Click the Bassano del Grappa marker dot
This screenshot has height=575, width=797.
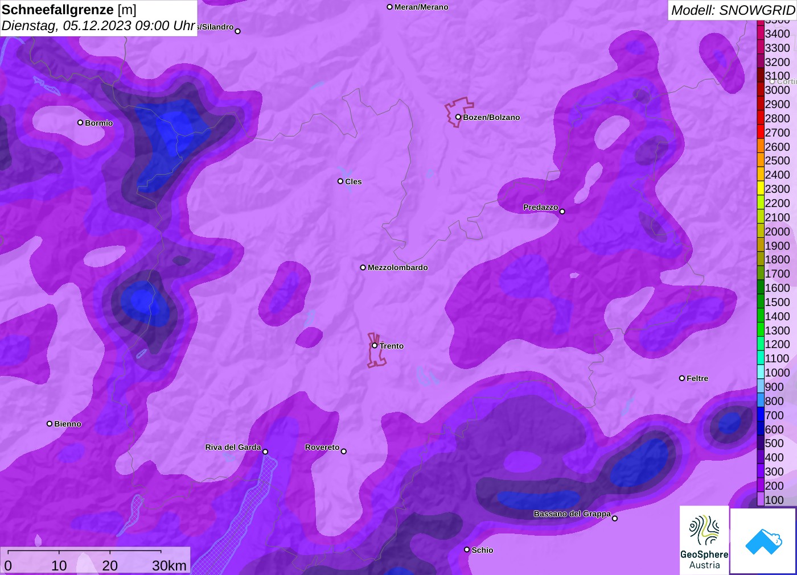[615, 518]
